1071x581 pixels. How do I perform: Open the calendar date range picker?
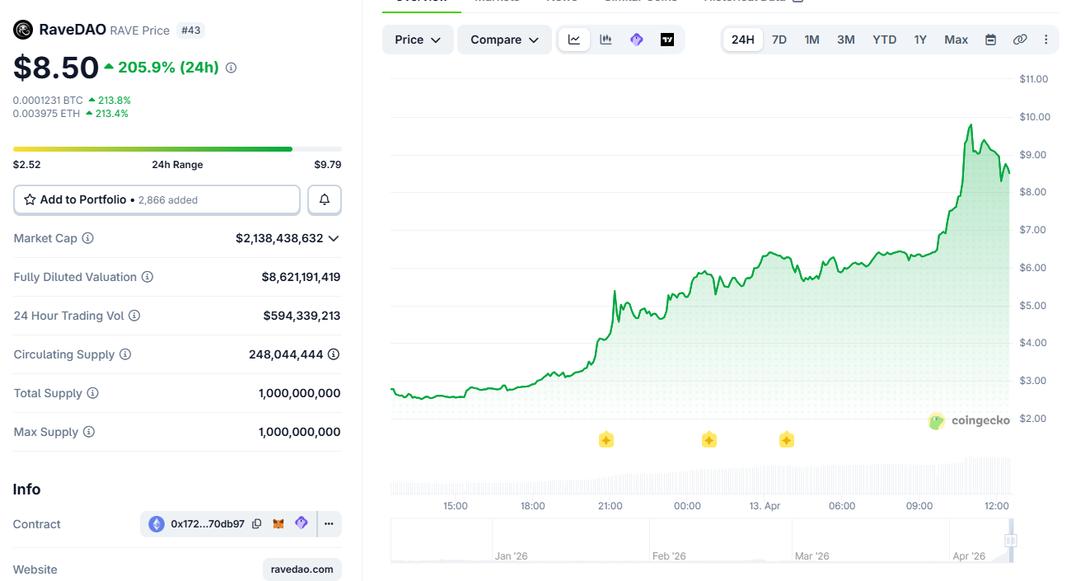[x=990, y=40]
